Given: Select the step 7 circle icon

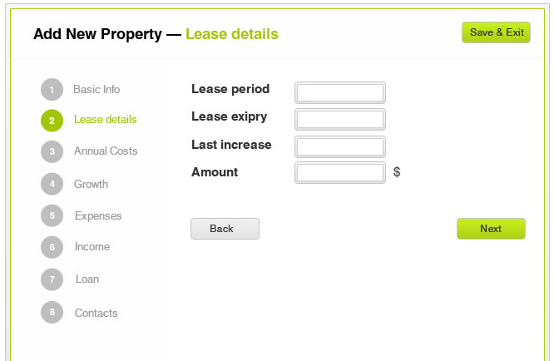Looking at the screenshot, I should (x=52, y=279).
